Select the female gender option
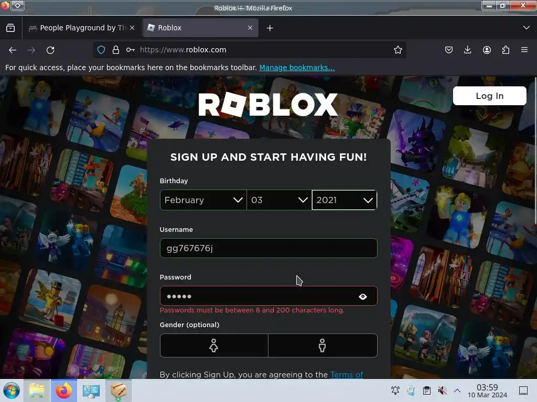 [x=214, y=345]
